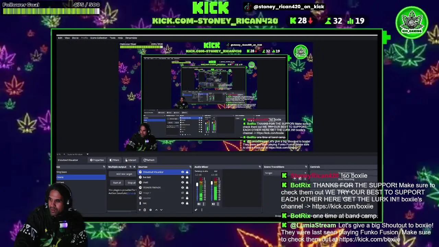
Task: Open the Scene Collection menu
Action: (99, 38)
